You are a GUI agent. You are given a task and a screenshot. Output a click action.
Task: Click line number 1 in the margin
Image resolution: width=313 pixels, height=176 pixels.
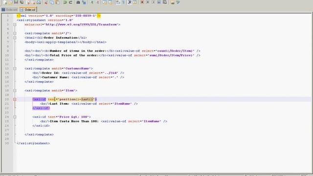pos(8,16)
